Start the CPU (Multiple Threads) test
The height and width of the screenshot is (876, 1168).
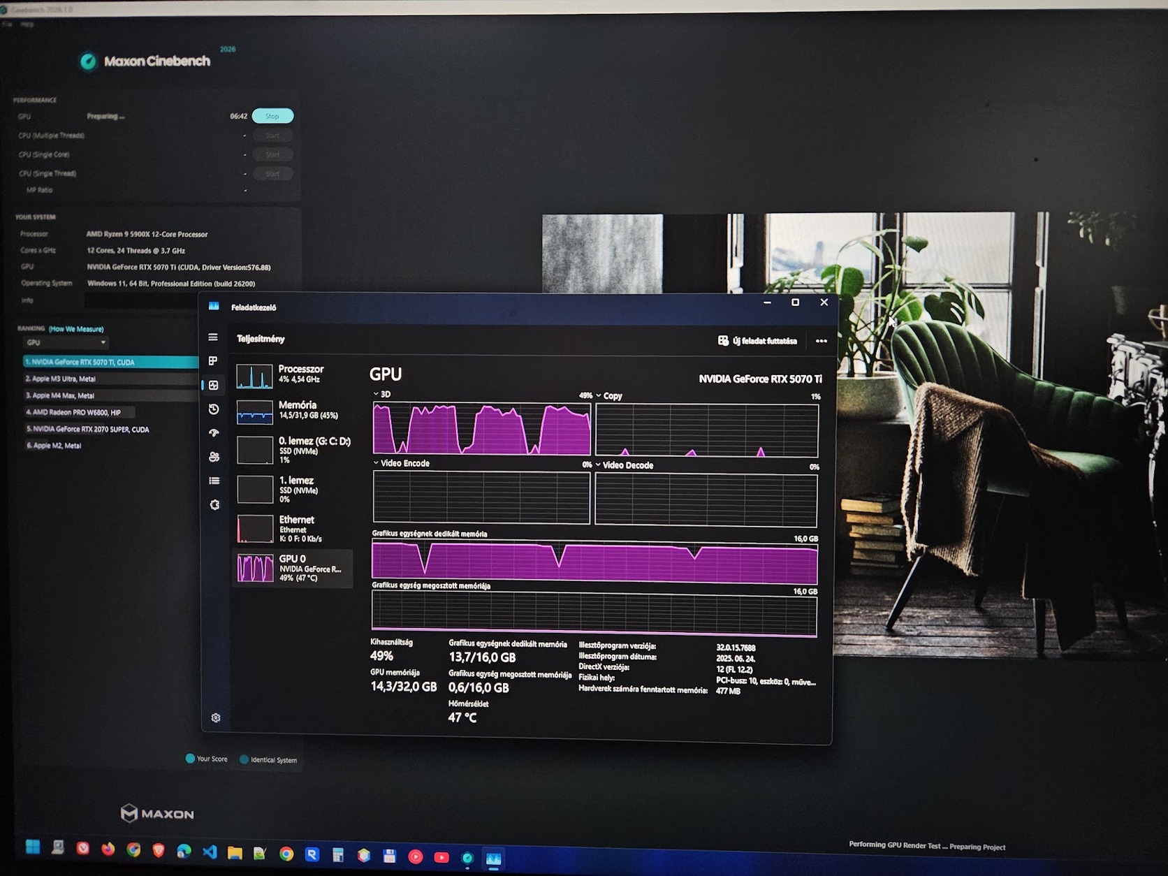click(272, 136)
